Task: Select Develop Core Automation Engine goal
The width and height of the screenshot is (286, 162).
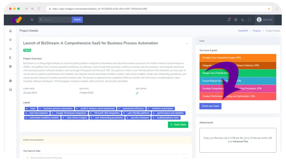Action: [238, 58]
